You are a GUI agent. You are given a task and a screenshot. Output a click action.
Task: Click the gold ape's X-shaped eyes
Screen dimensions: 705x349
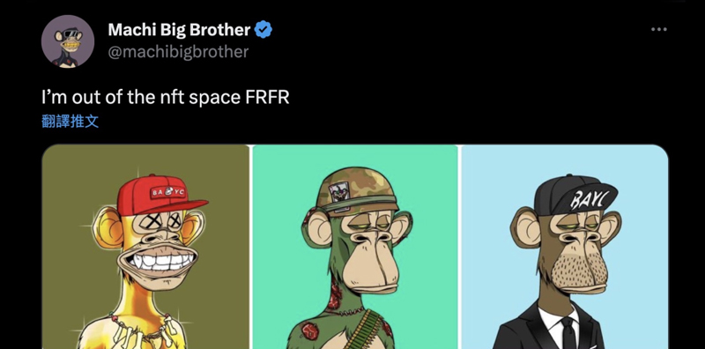point(166,221)
